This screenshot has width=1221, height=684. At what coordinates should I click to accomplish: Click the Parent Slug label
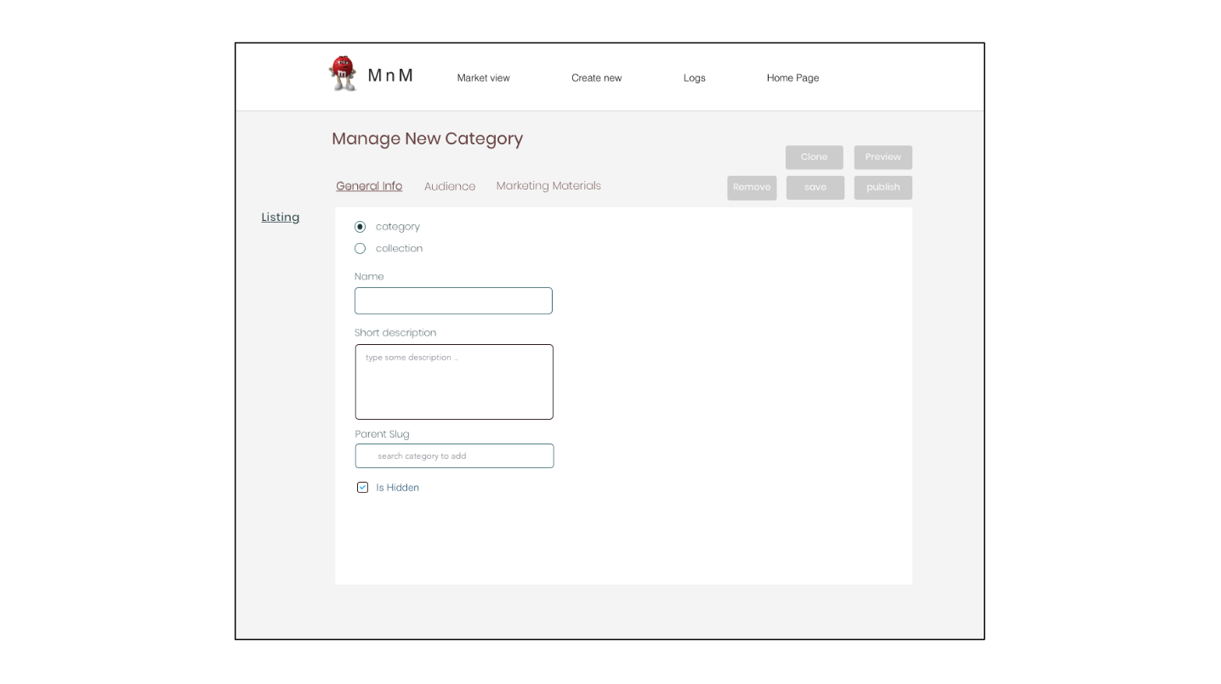(382, 434)
